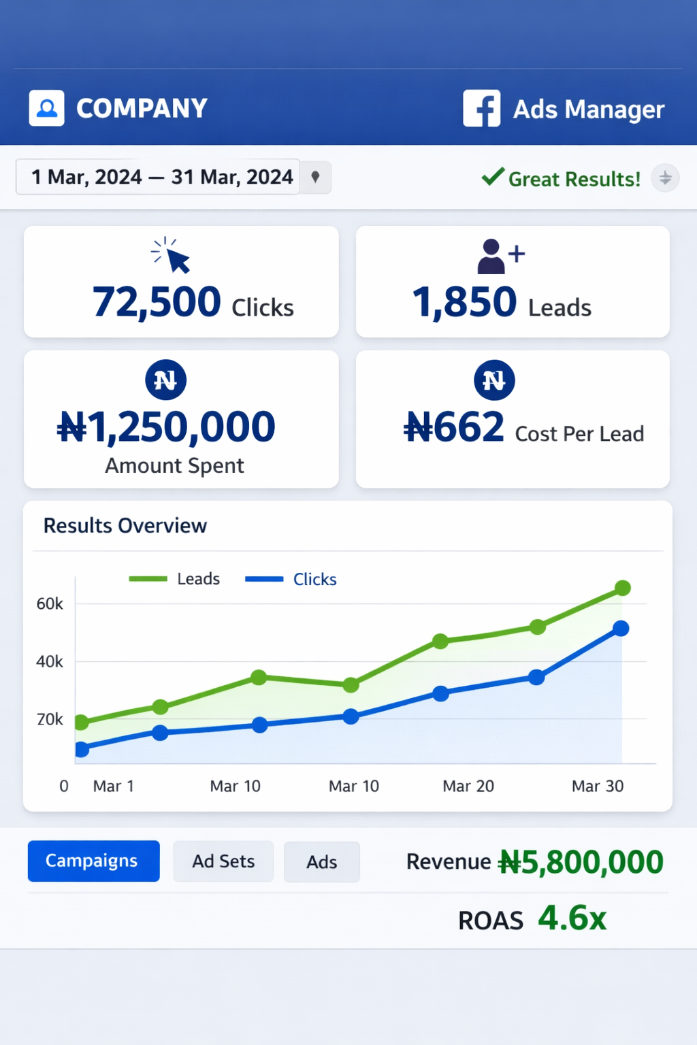This screenshot has height=1045, width=697.
Task: Expand the sort arrows beside Great Results
Action: (665, 178)
